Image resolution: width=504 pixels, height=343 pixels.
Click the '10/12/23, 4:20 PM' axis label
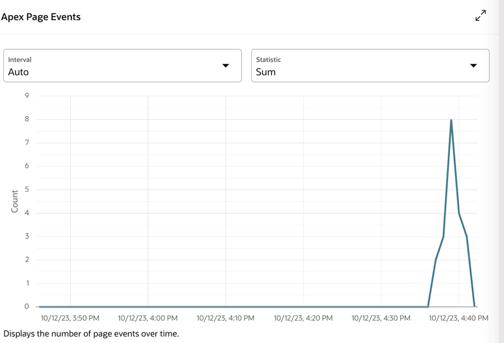point(303,318)
